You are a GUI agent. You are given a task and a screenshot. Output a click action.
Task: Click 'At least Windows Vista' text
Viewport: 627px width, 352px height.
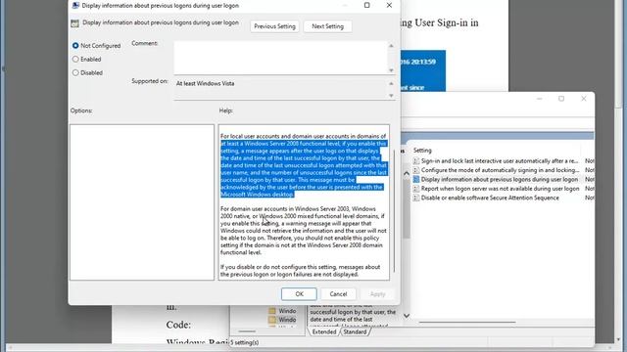point(205,84)
